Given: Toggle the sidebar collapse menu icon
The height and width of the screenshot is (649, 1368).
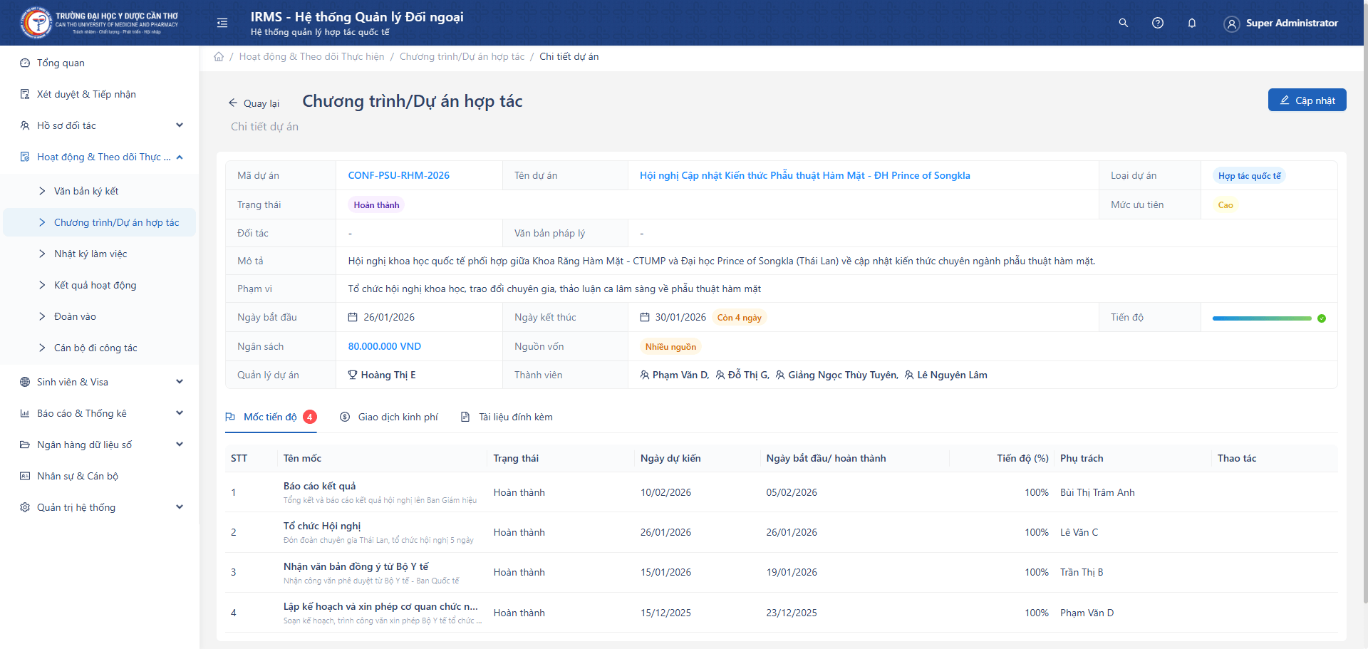Looking at the screenshot, I should point(222,23).
